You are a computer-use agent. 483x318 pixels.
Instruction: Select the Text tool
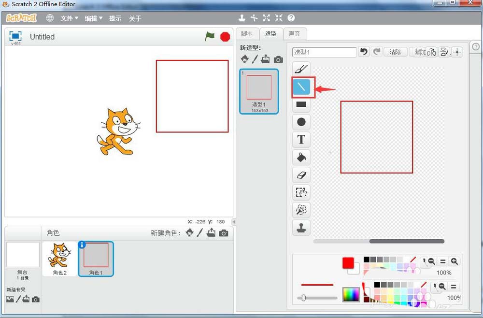[x=301, y=140]
